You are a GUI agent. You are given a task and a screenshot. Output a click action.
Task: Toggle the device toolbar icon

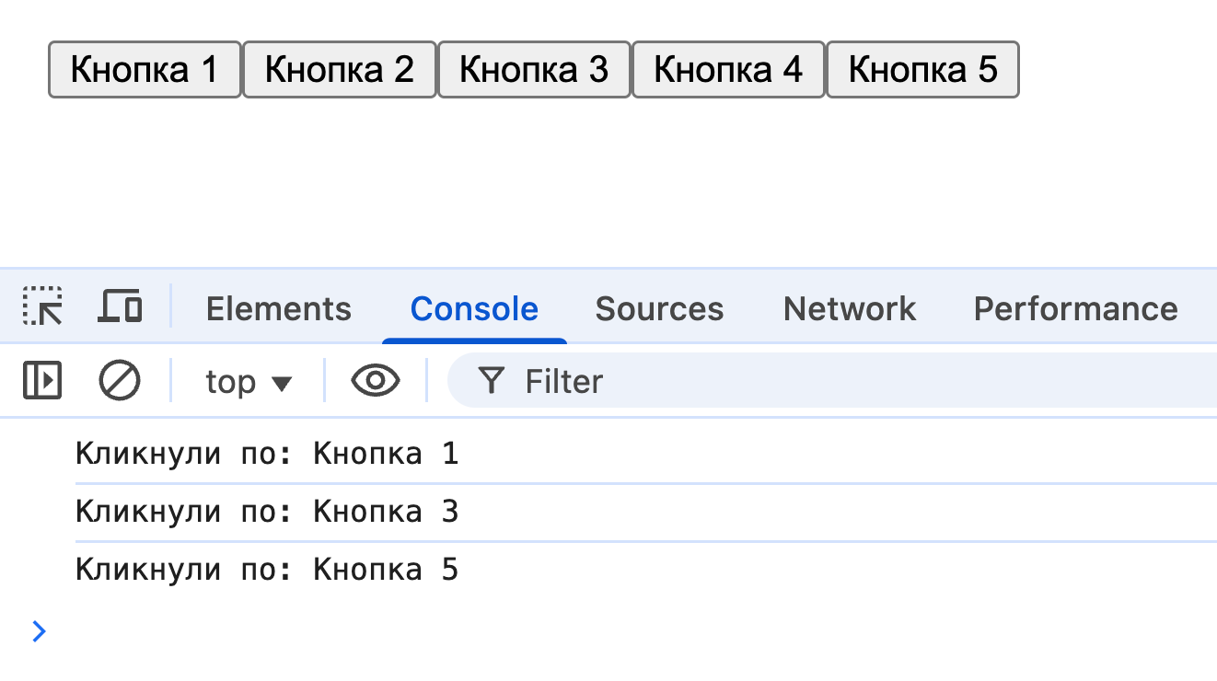pyautogui.click(x=120, y=307)
